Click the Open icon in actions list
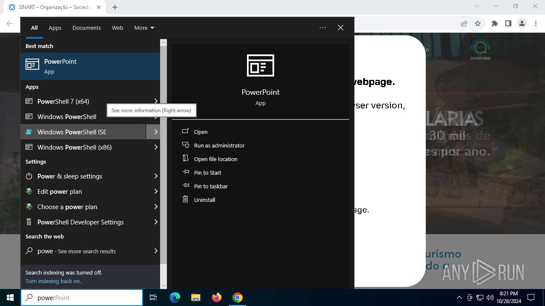This screenshot has width=545, height=306. pyautogui.click(x=185, y=131)
